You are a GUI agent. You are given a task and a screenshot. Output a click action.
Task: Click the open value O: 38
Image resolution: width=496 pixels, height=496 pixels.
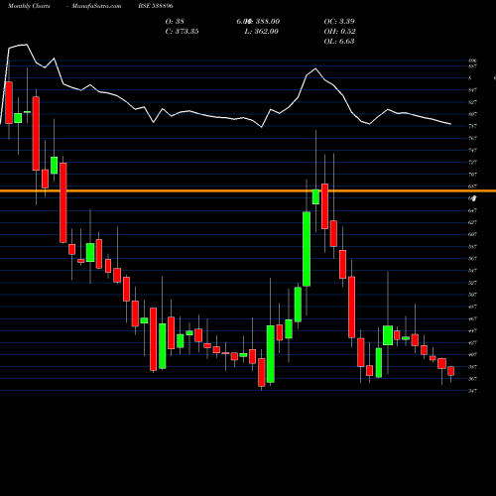click(175, 22)
